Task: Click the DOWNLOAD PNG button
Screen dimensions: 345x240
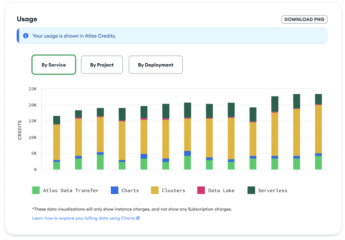Action: [x=304, y=19]
